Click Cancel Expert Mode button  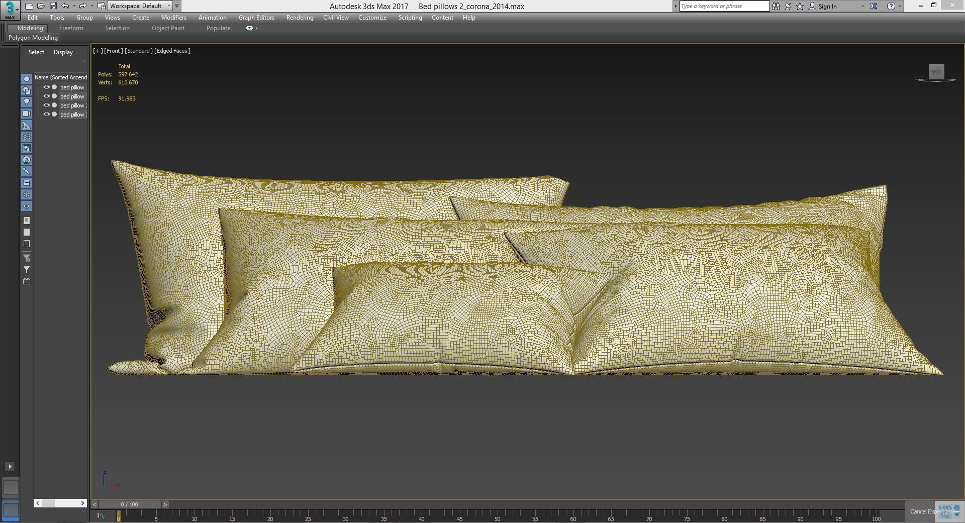(934, 511)
